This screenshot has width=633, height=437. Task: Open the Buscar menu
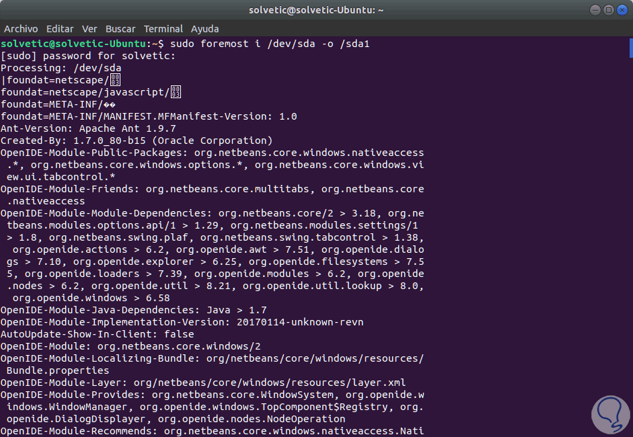click(x=120, y=29)
